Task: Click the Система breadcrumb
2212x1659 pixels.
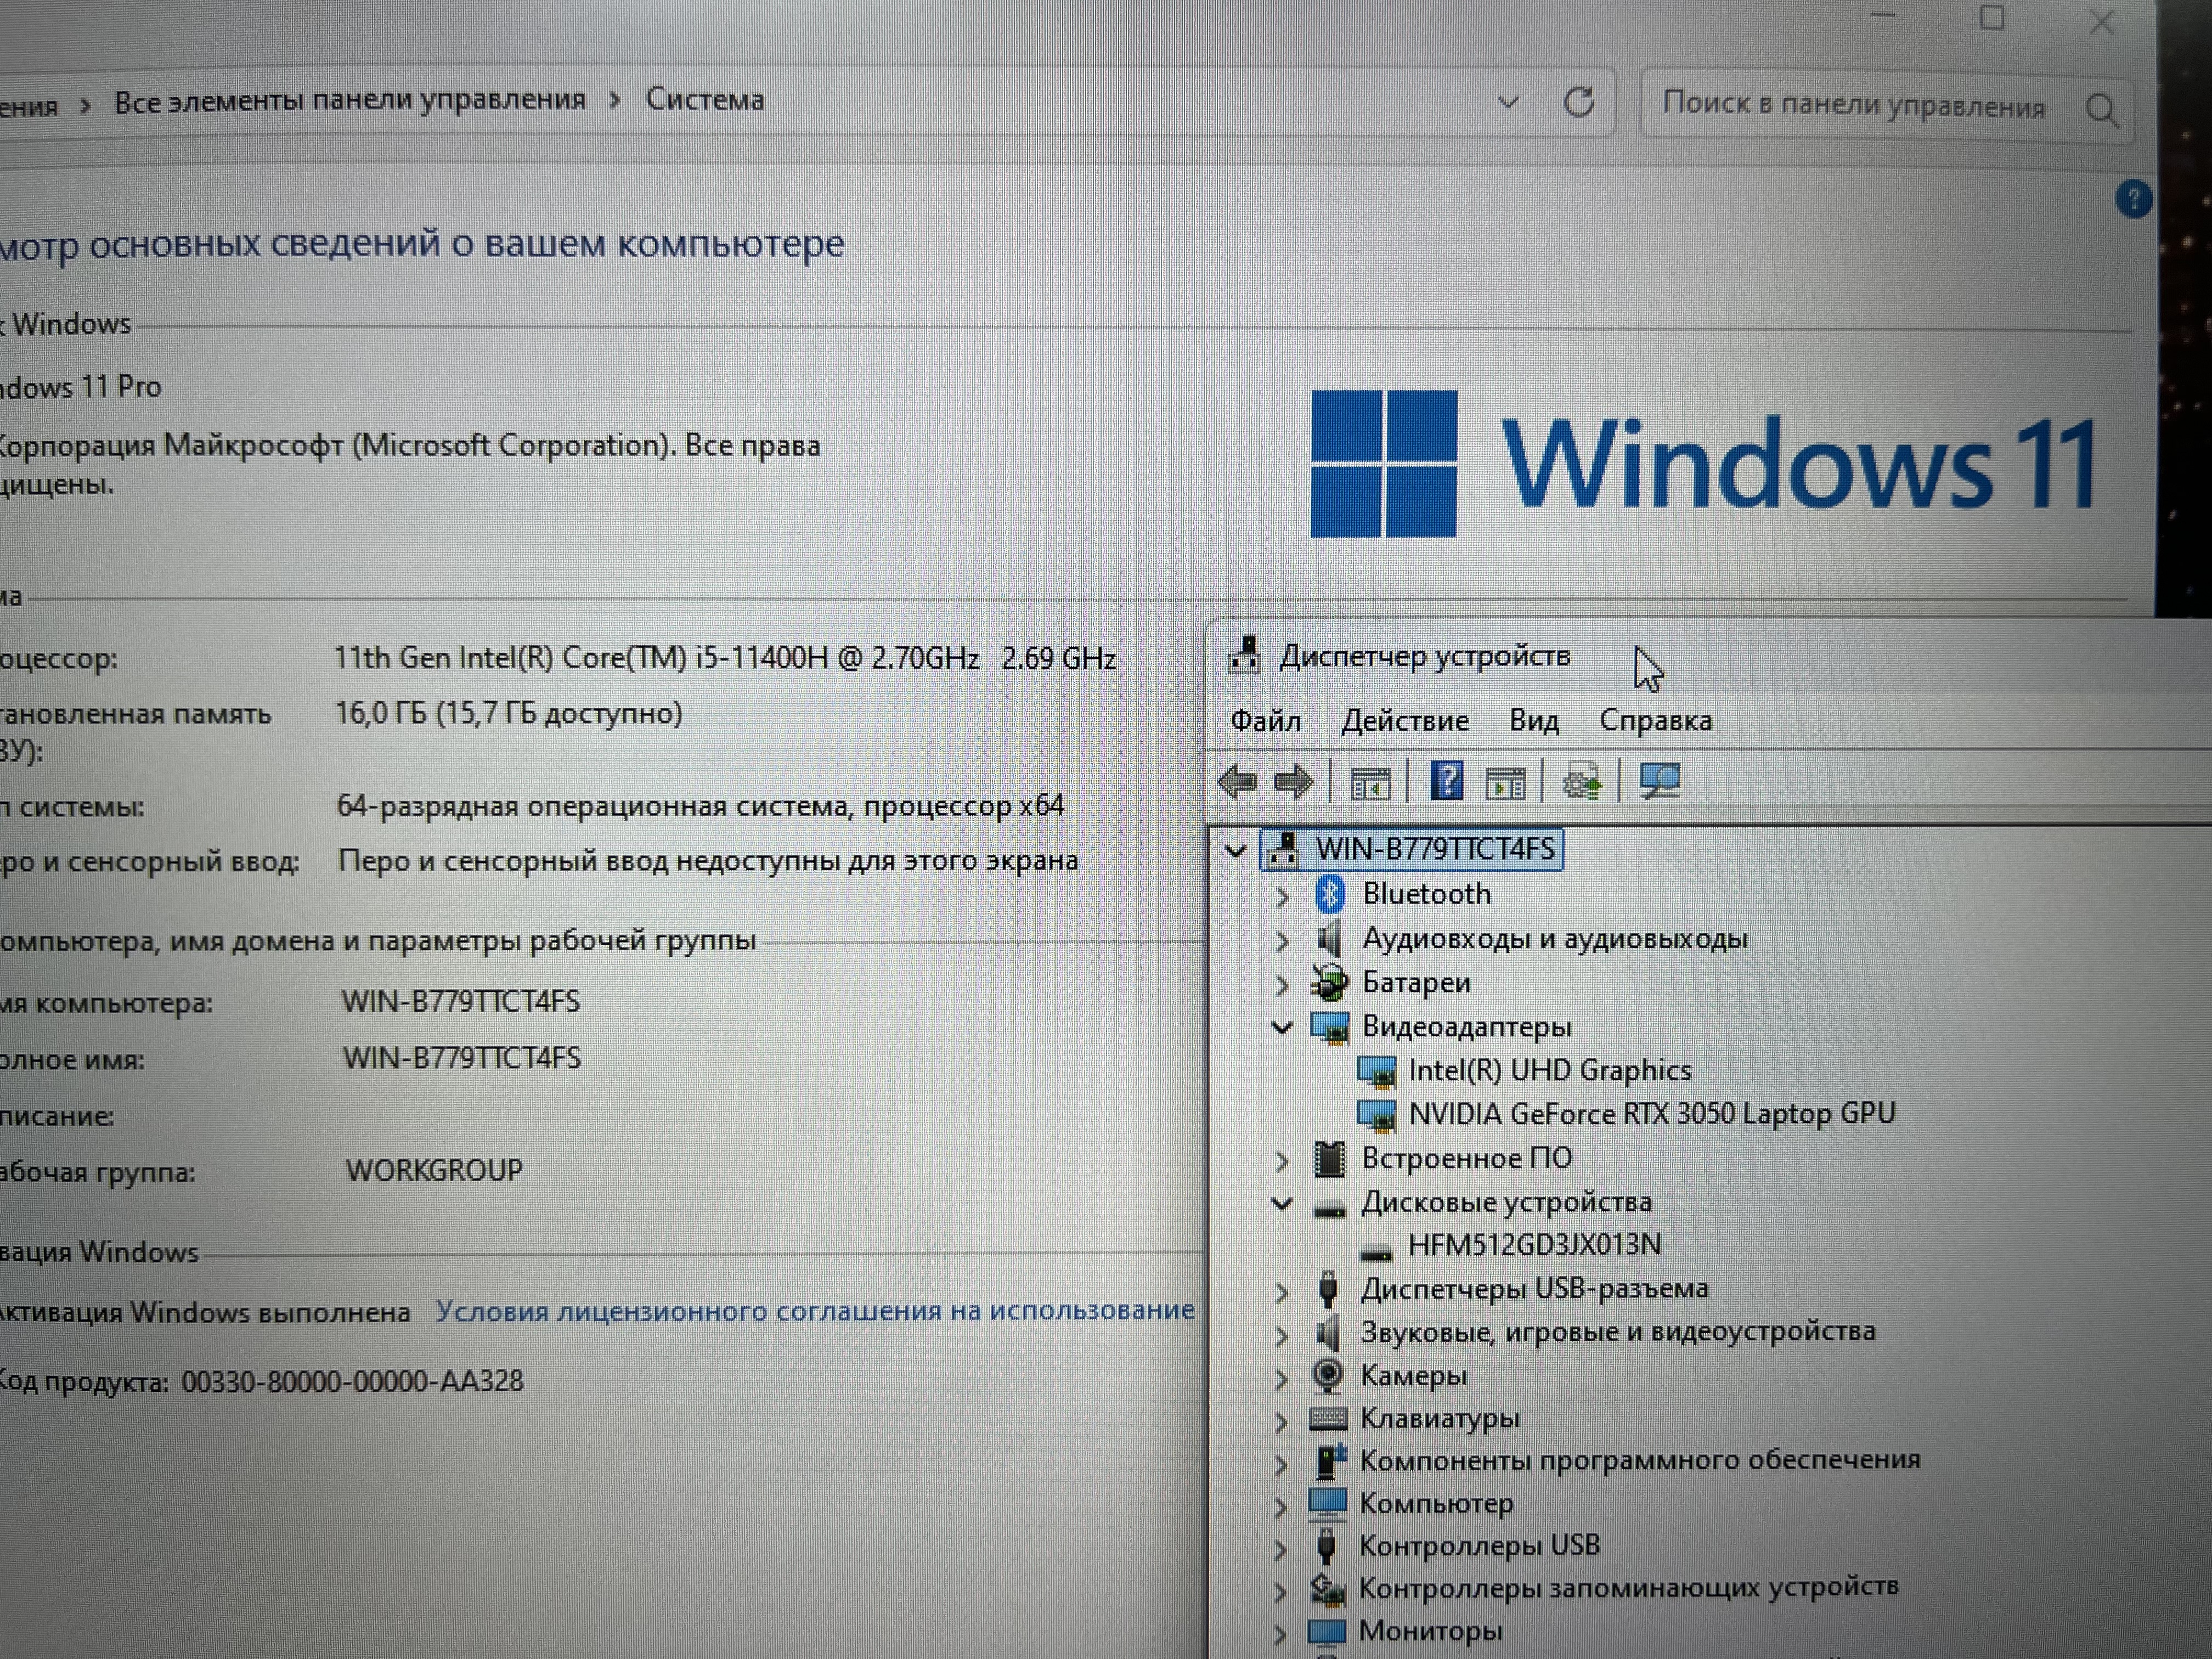Action: [x=705, y=99]
